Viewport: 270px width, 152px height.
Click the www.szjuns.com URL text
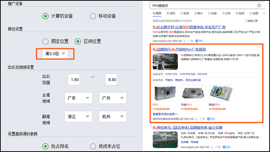[x=162, y=41]
